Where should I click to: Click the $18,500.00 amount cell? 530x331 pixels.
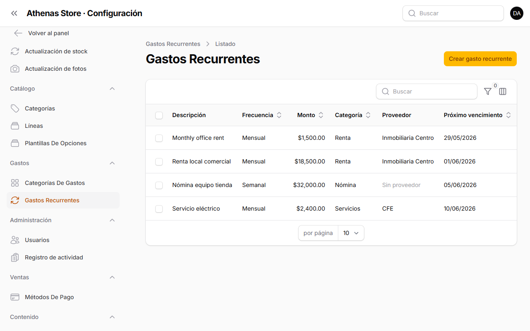click(x=310, y=161)
